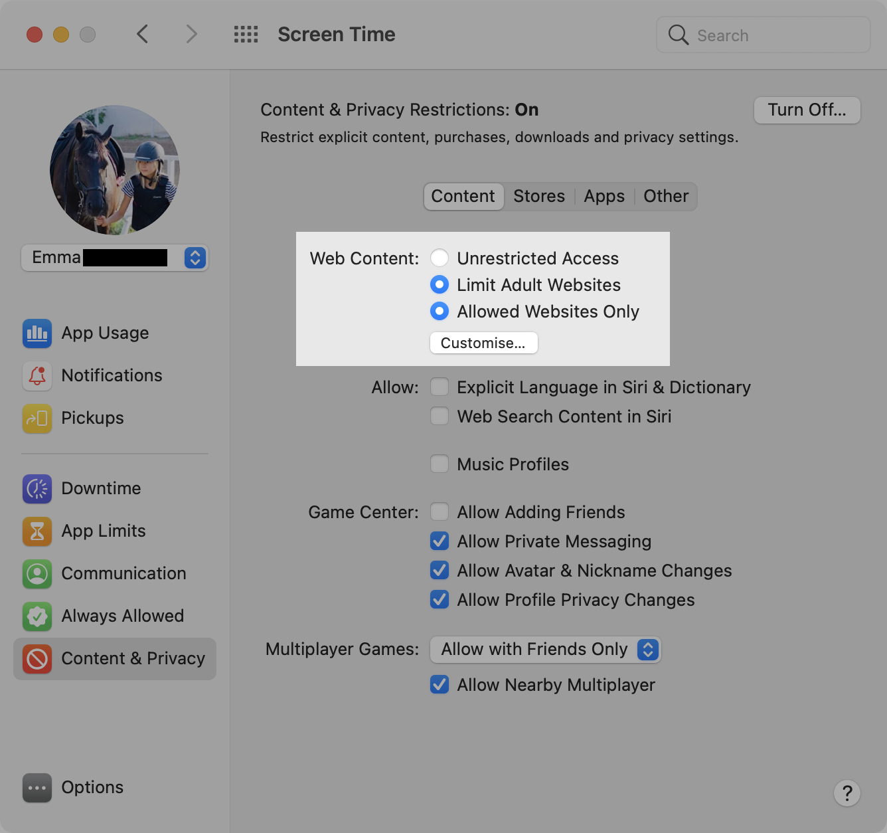Select Notifications label in sidebar
This screenshot has height=833, width=887.
point(112,375)
